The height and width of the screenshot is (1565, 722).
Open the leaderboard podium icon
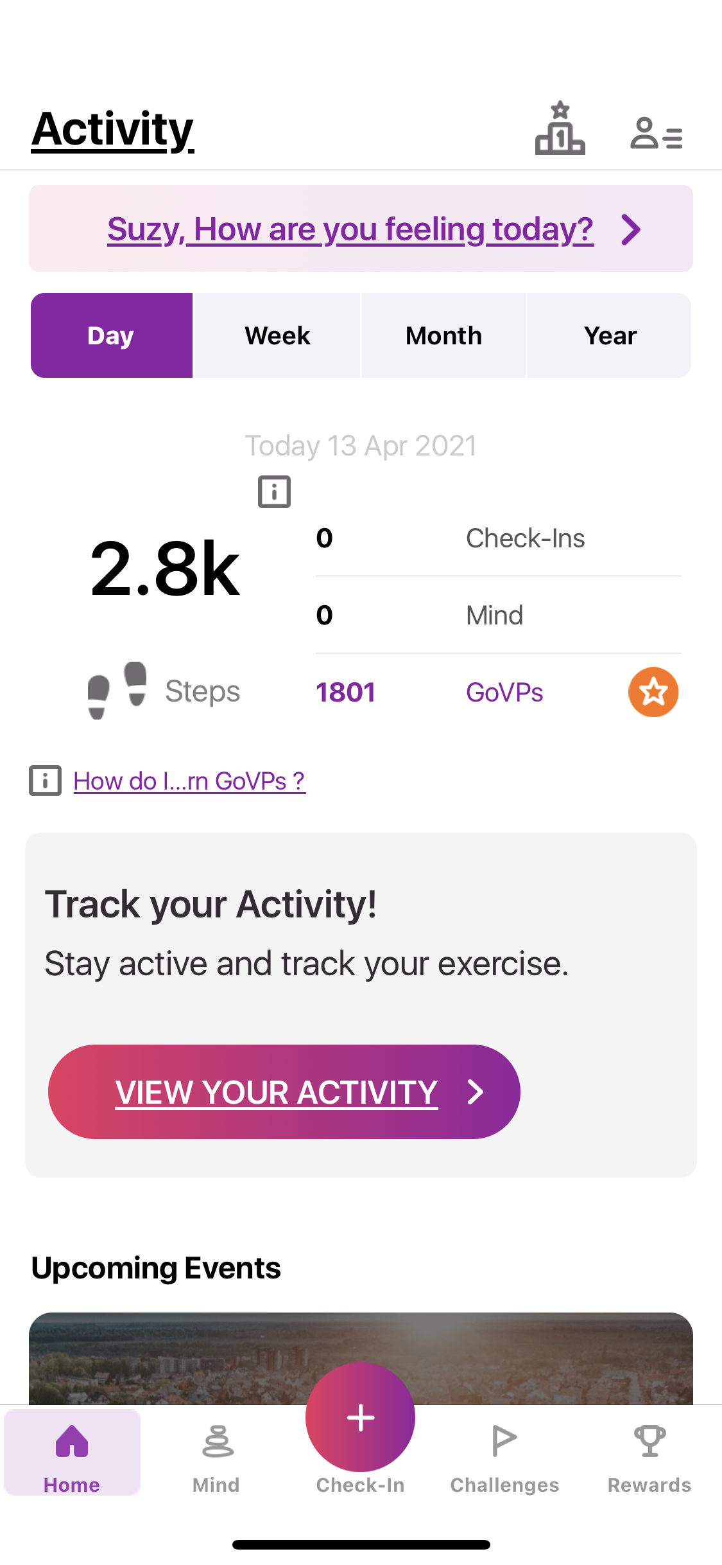click(x=560, y=128)
